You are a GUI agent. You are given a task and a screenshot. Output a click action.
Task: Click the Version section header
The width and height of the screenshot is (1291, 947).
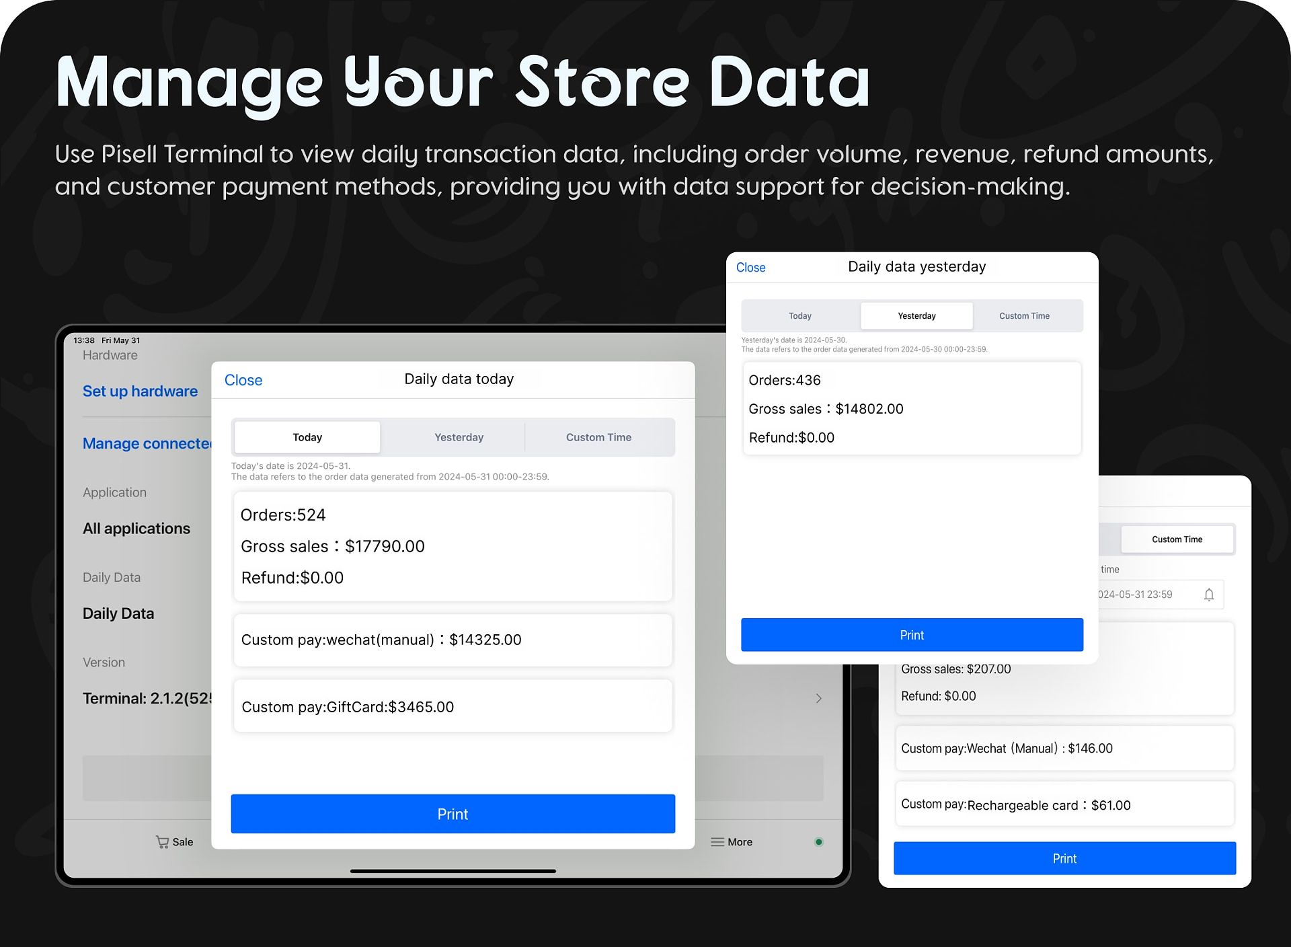(x=104, y=662)
